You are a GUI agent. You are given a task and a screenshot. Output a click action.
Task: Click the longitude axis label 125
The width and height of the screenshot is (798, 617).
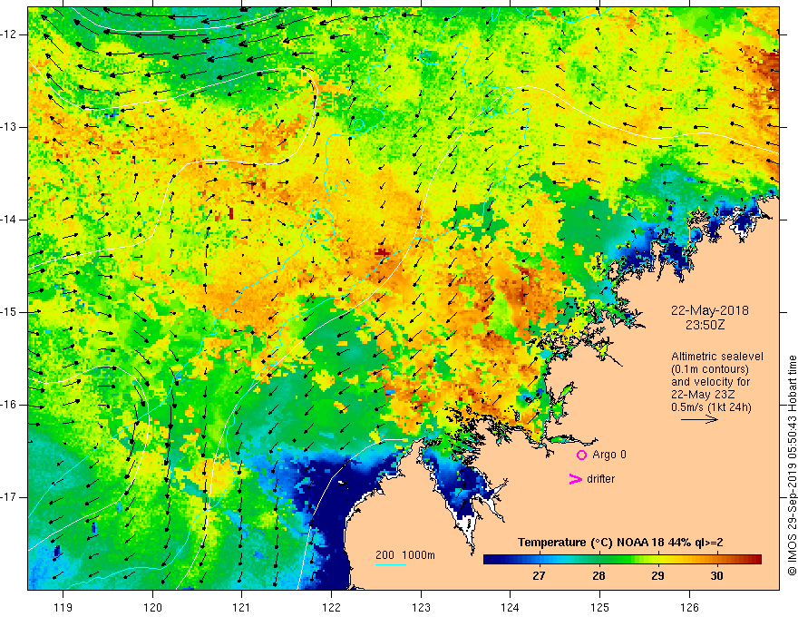click(x=600, y=607)
